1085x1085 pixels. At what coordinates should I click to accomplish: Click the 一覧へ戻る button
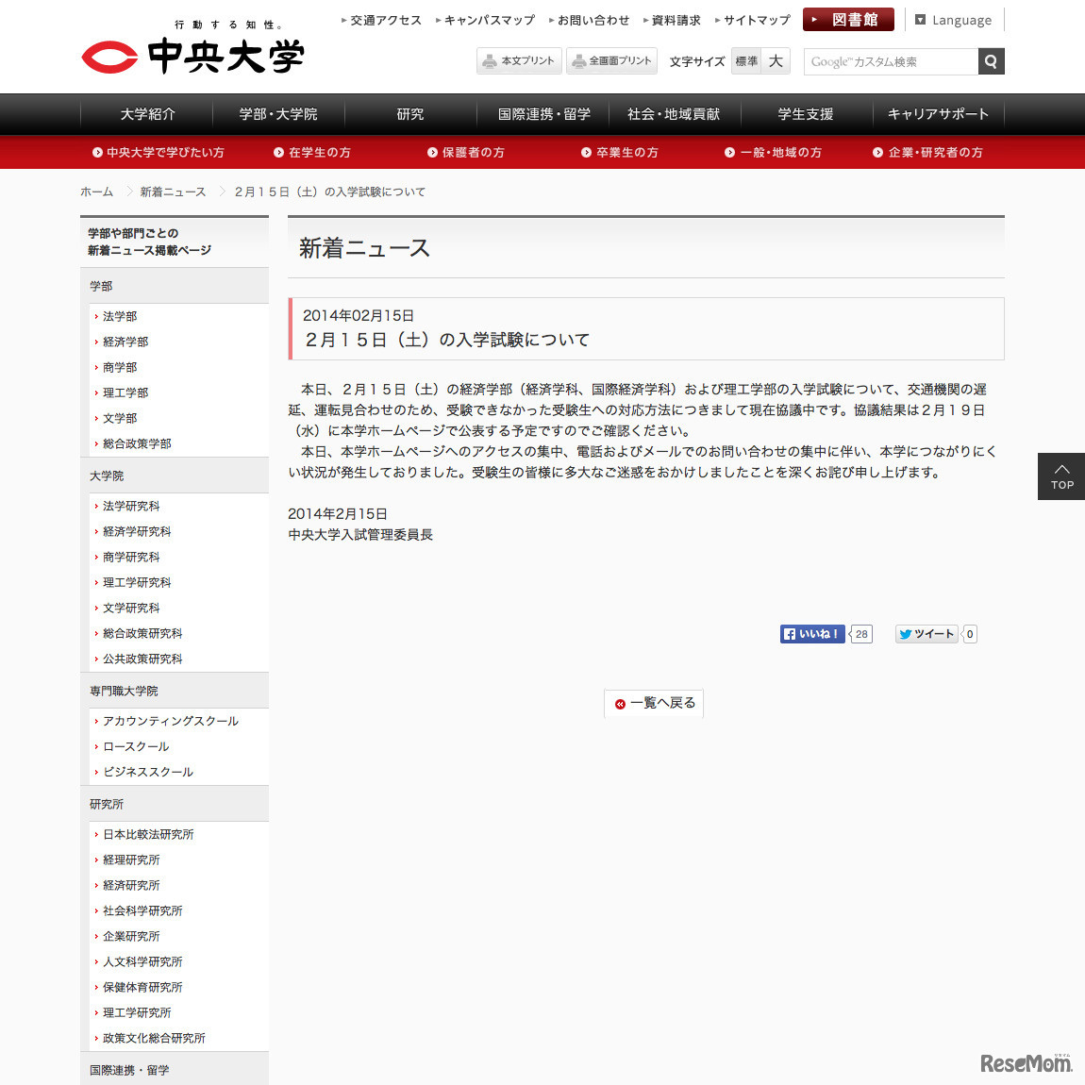coord(654,704)
